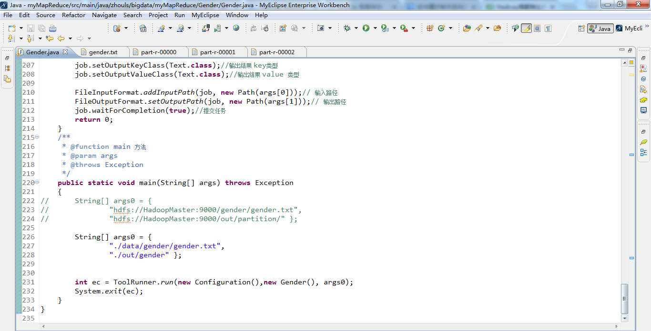The width and height of the screenshot is (651, 331).
Task: Expand the External Tools dropdown arrow
Action: click(413, 28)
